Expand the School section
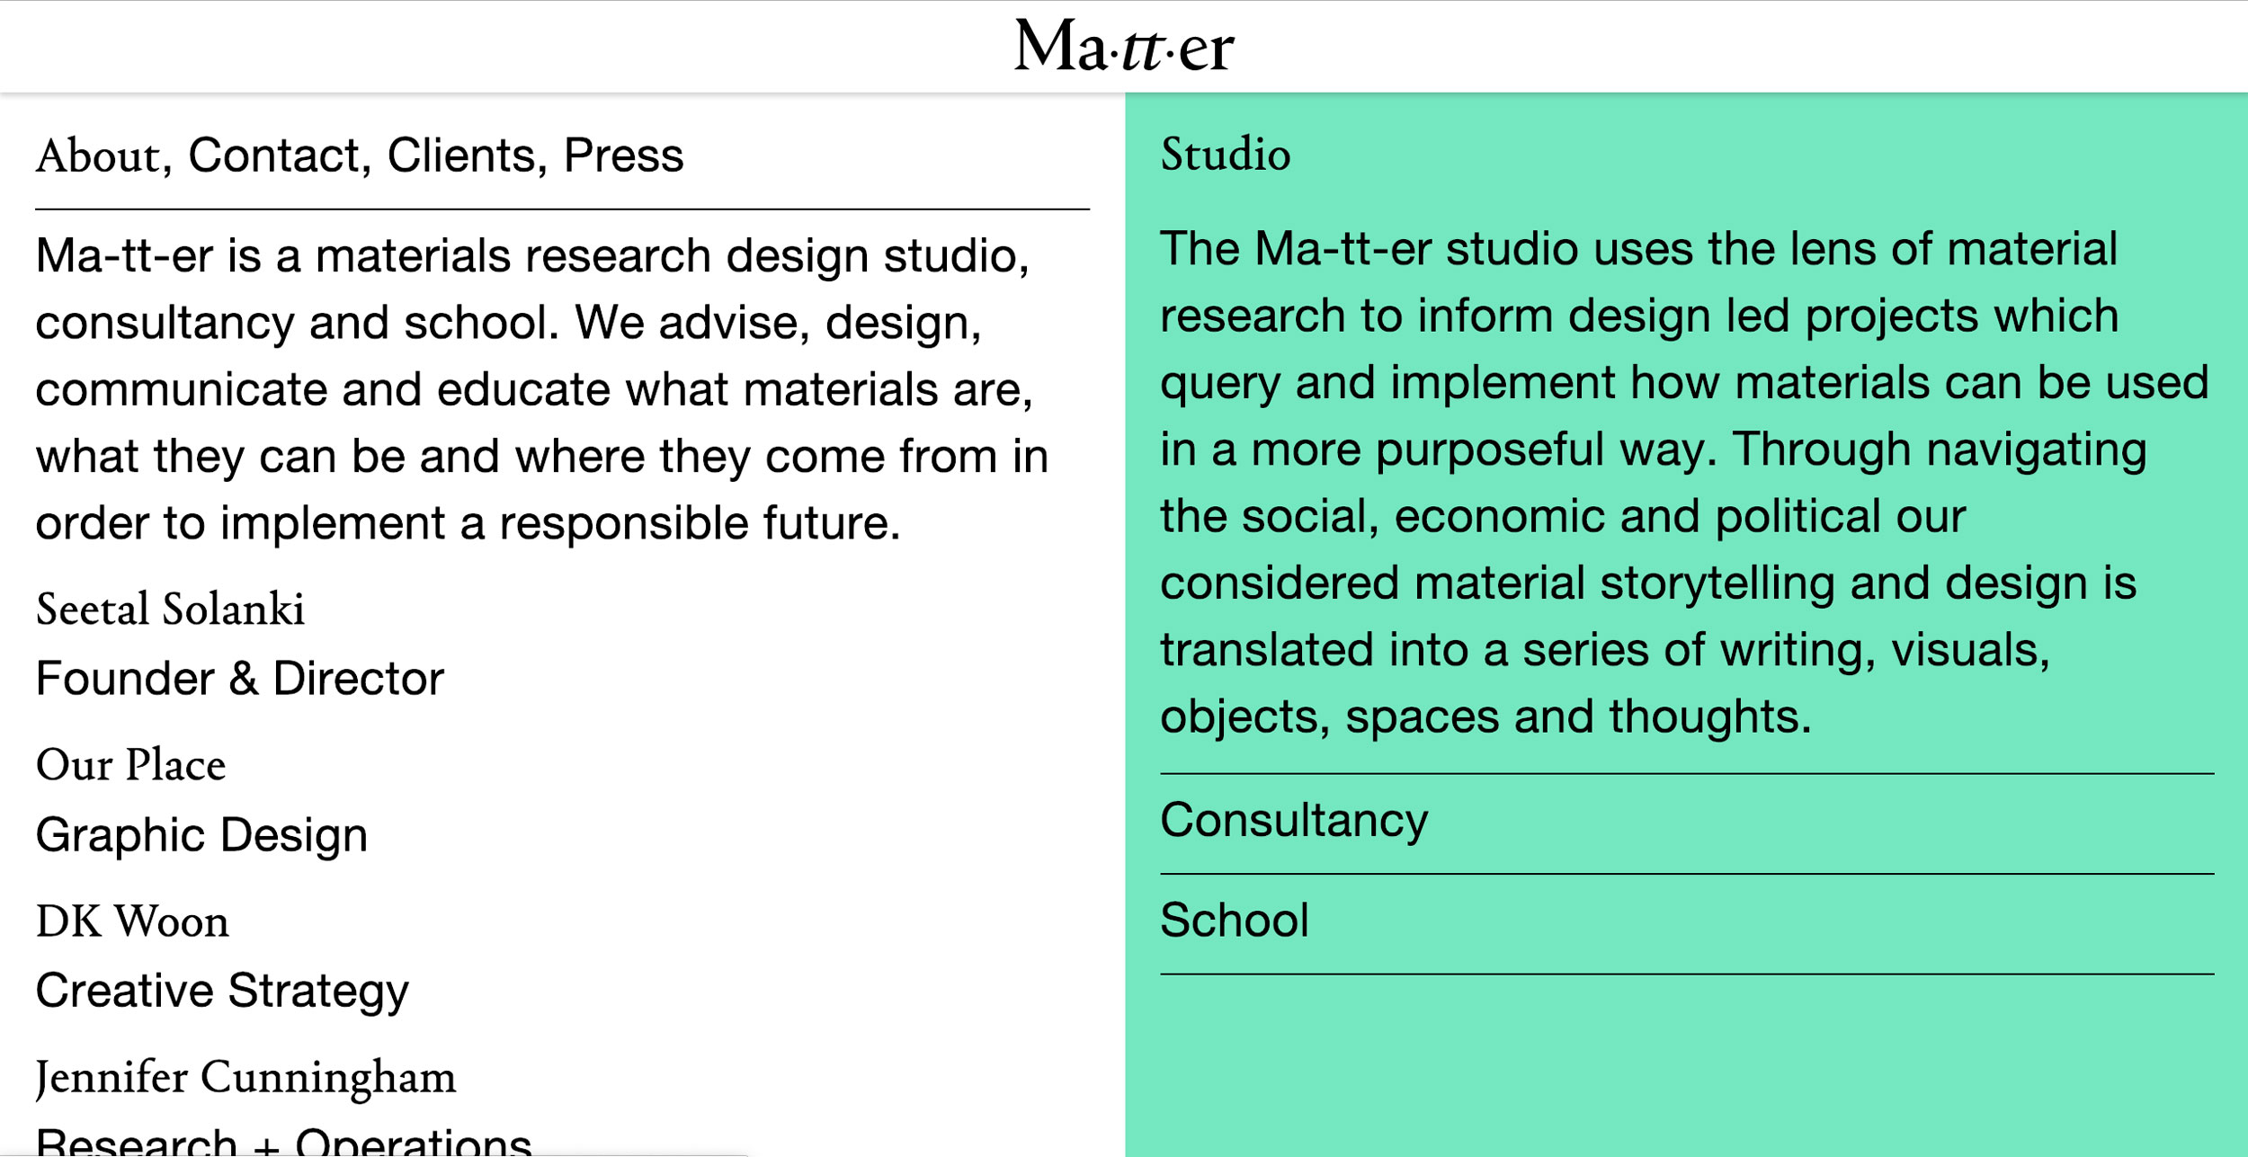 pos(1234,921)
